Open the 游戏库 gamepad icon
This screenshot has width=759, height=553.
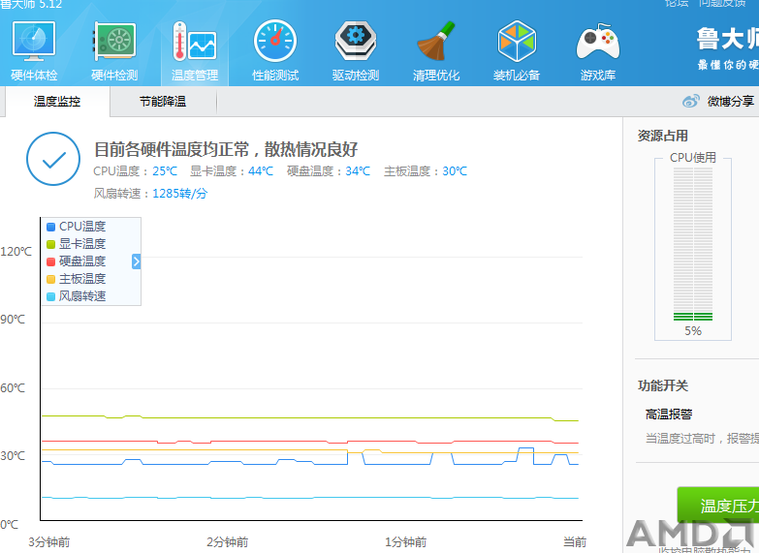pyautogui.click(x=598, y=41)
